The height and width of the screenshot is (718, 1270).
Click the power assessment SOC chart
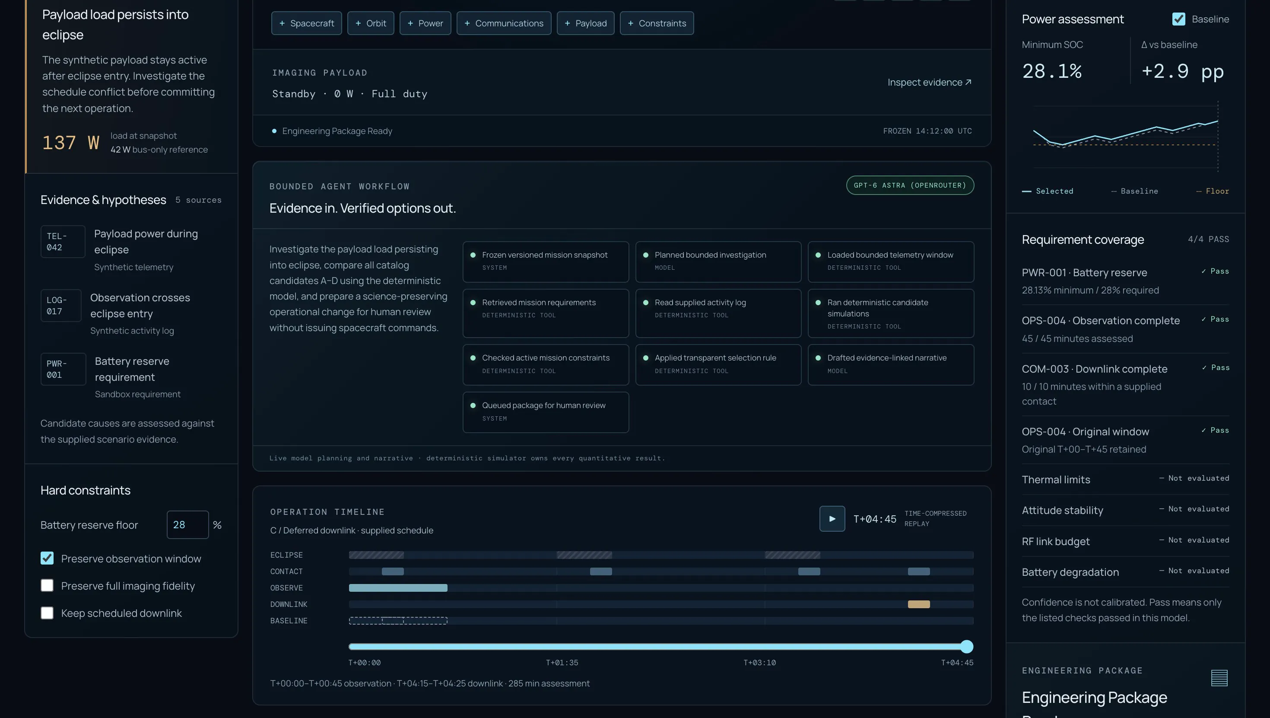tap(1125, 137)
